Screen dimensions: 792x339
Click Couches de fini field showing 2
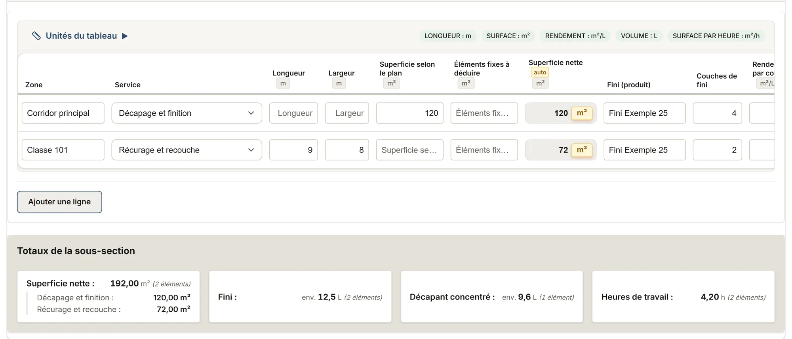pos(717,150)
